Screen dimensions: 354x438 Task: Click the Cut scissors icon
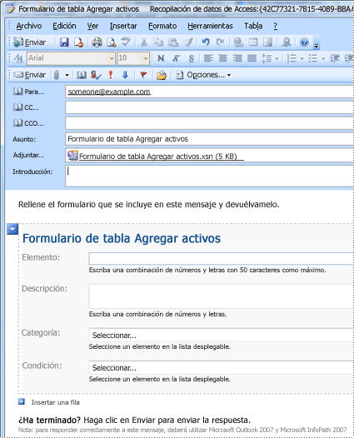click(143, 42)
